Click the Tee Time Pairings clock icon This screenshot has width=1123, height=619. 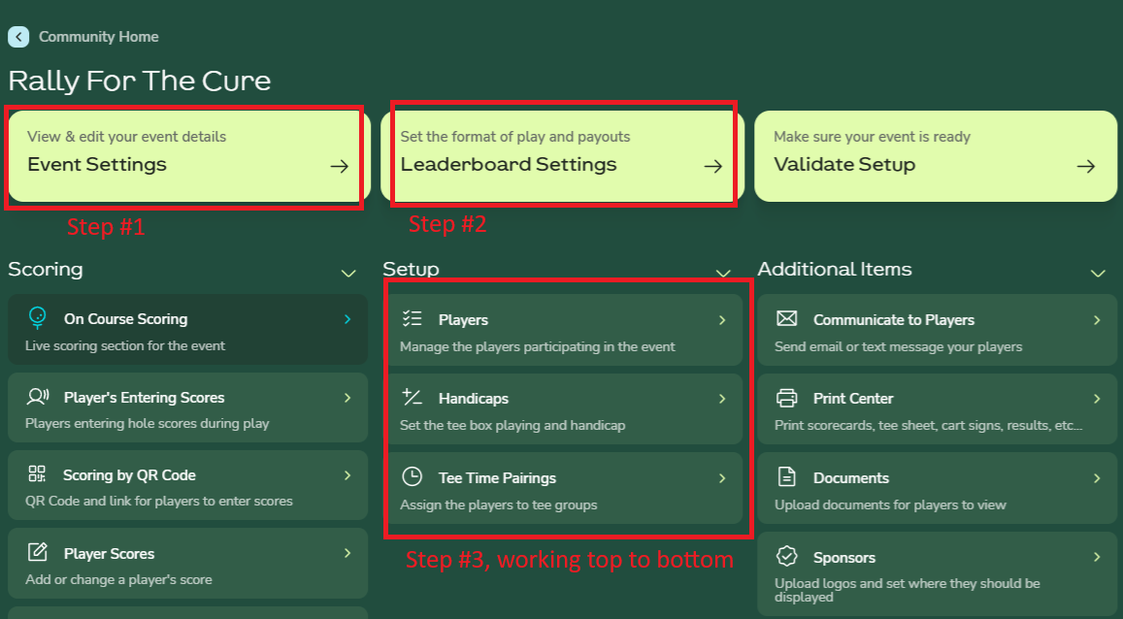[412, 476]
